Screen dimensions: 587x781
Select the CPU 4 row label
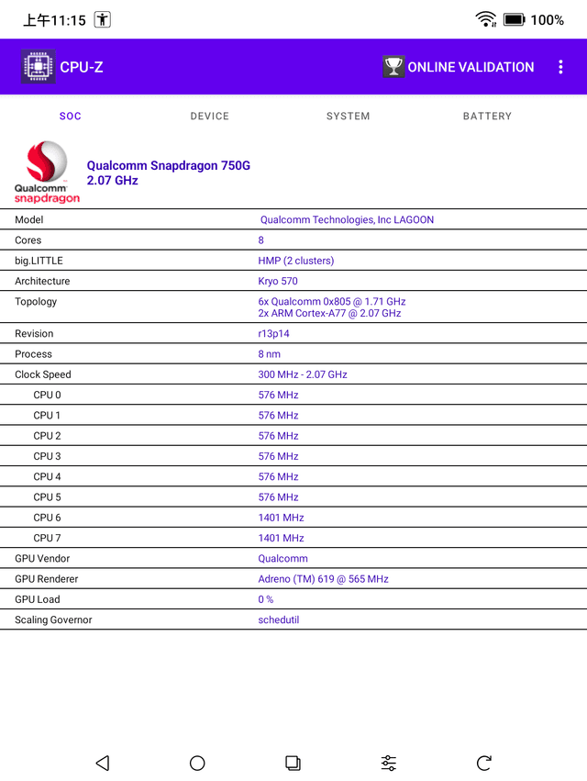[x=47, y=476]
